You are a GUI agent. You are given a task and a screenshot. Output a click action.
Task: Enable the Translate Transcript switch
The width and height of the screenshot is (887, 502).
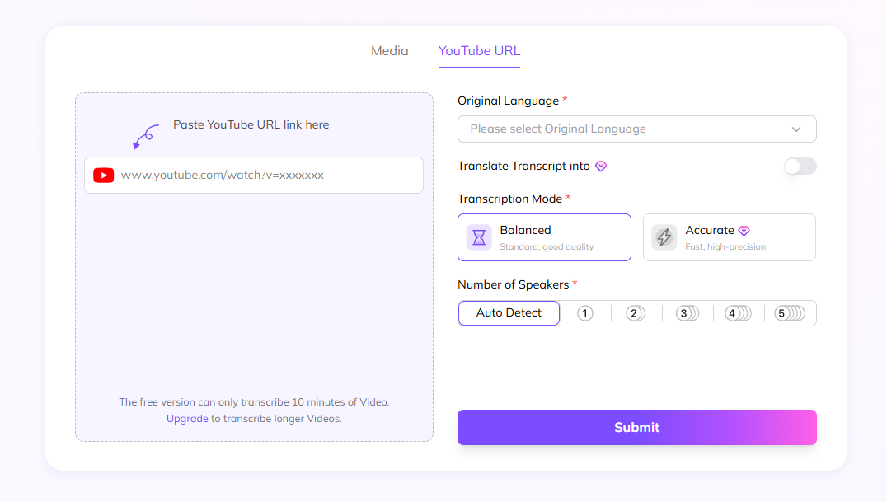click(800, 166)
